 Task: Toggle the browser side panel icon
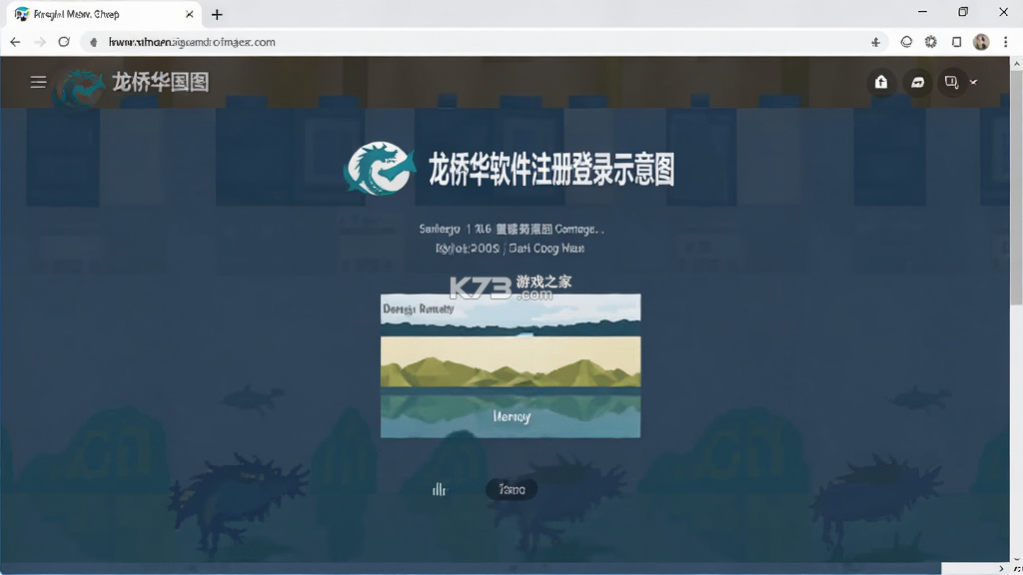pos(956,42)
